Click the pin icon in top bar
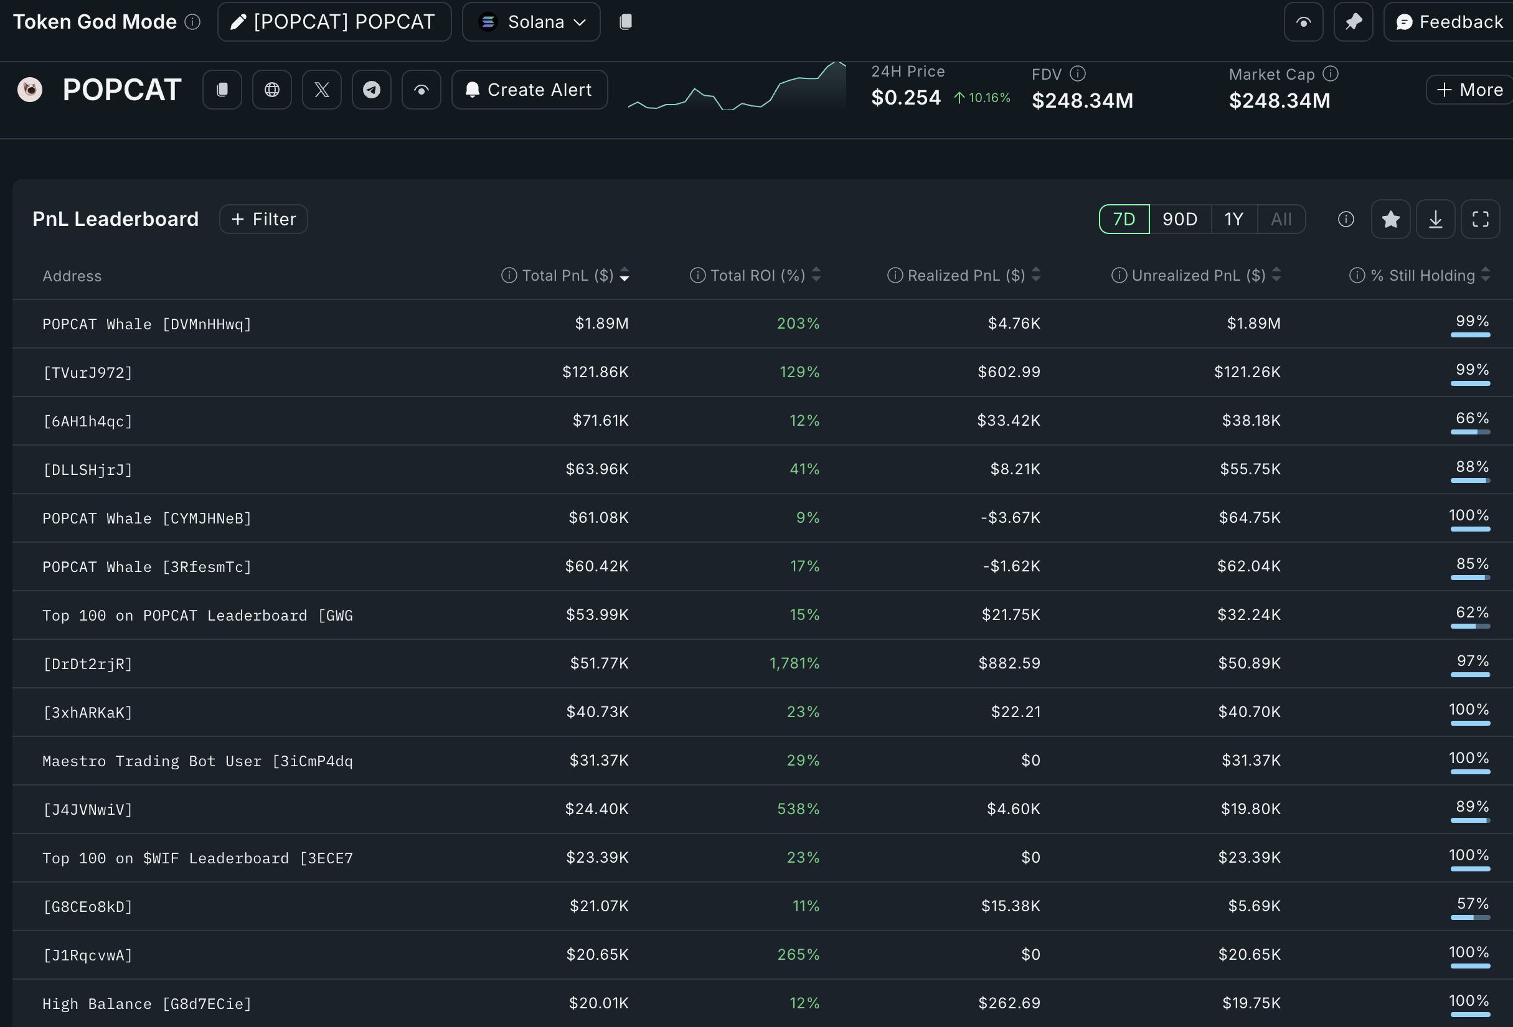The width and height of the screenshot is (1513, 1027). click(x=1353, y=22)
